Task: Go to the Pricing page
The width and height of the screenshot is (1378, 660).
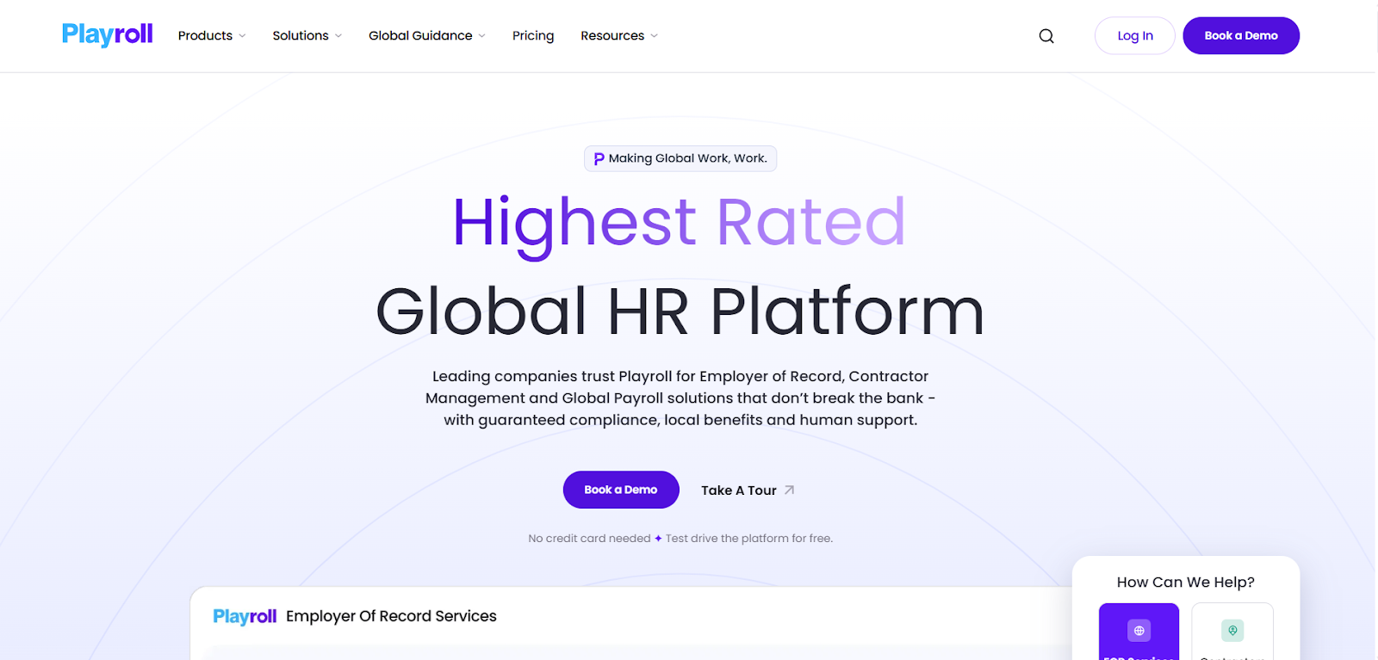Action: pyautogui.click(x=533, y=35)
